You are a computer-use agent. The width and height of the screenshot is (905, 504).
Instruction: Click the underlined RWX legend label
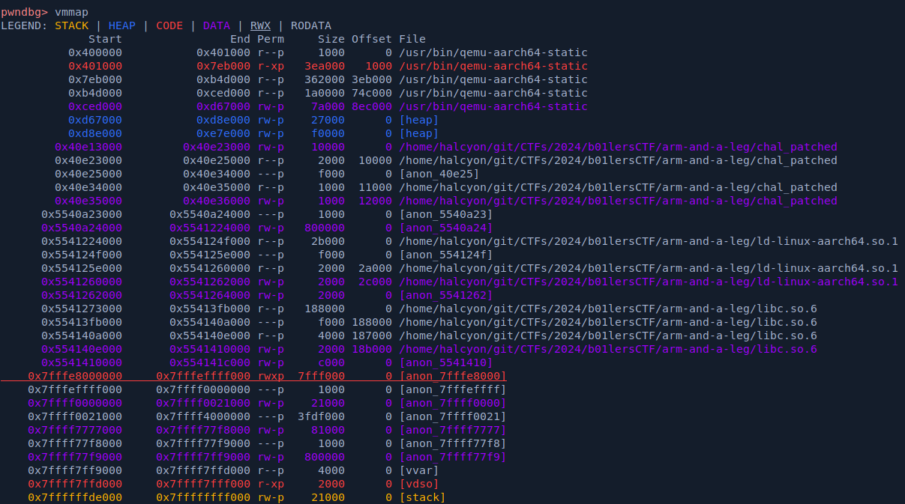(x=260, y=26)
